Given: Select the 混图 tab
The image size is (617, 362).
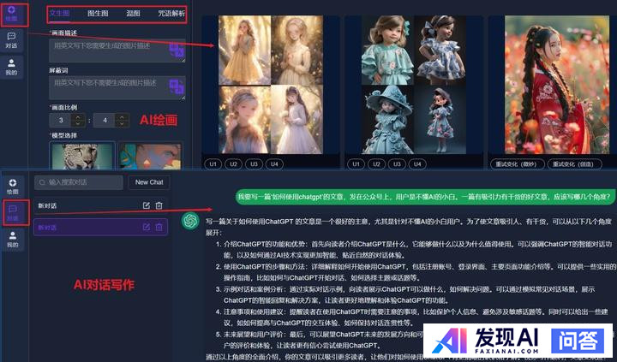Looking at the screenshot, I should [134, 14].
